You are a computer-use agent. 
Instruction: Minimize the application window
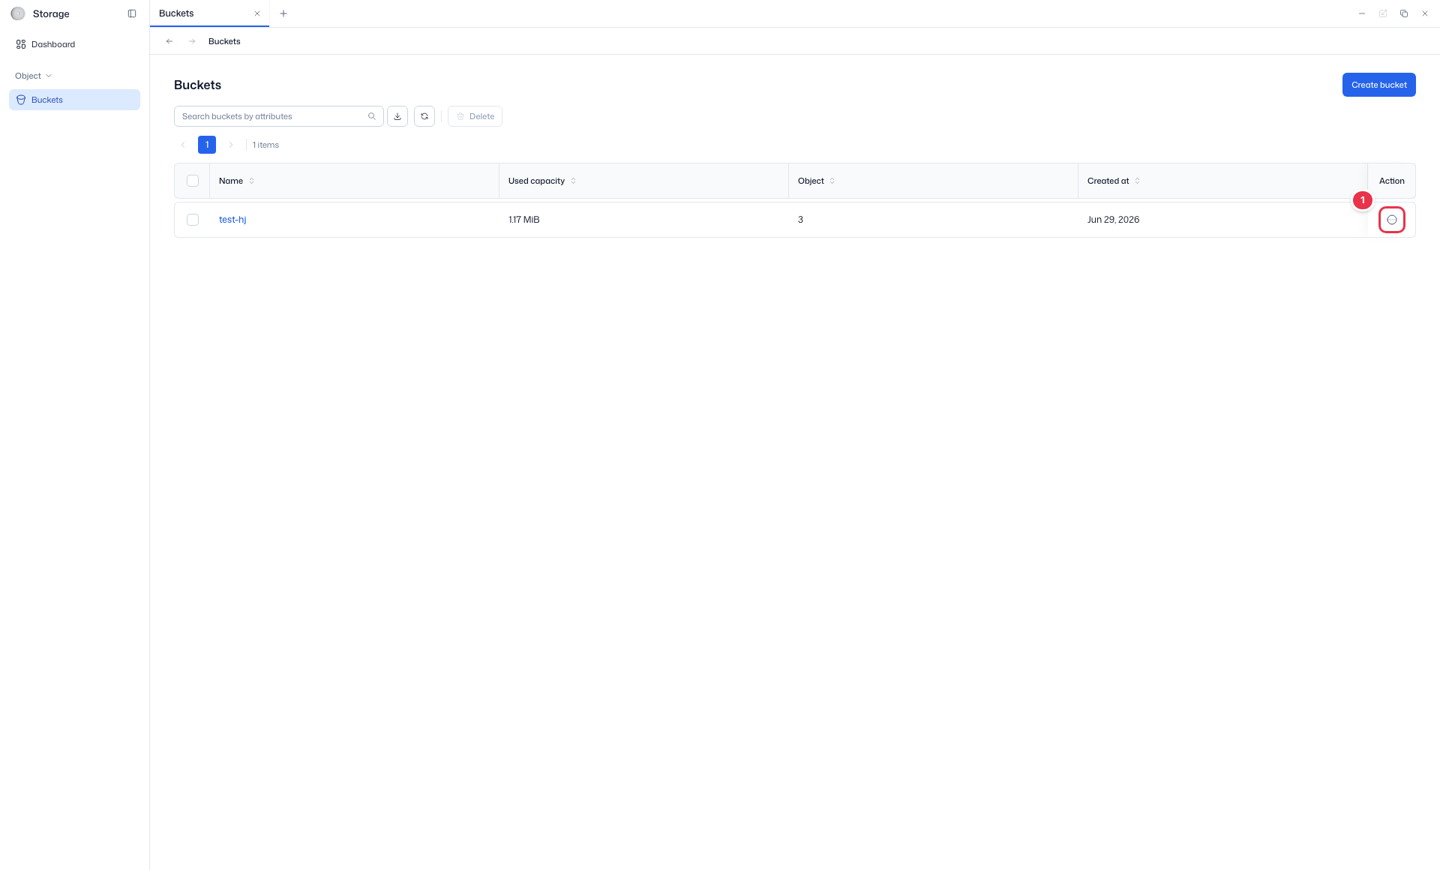coord(1362,13)
